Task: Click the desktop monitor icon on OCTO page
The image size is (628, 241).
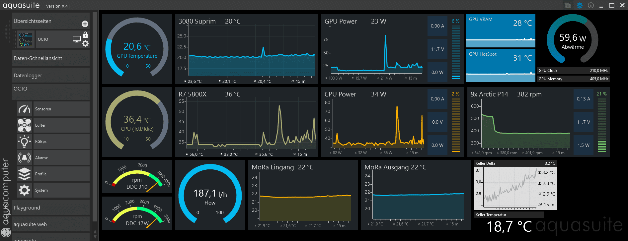Action: [x=77, y=39]
